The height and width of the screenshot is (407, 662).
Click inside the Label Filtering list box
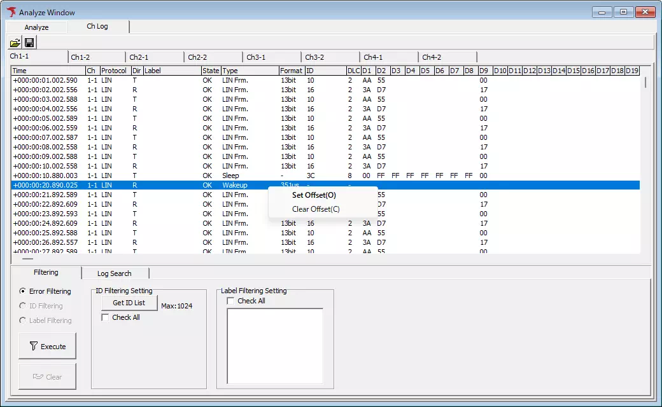coord(275,345)
